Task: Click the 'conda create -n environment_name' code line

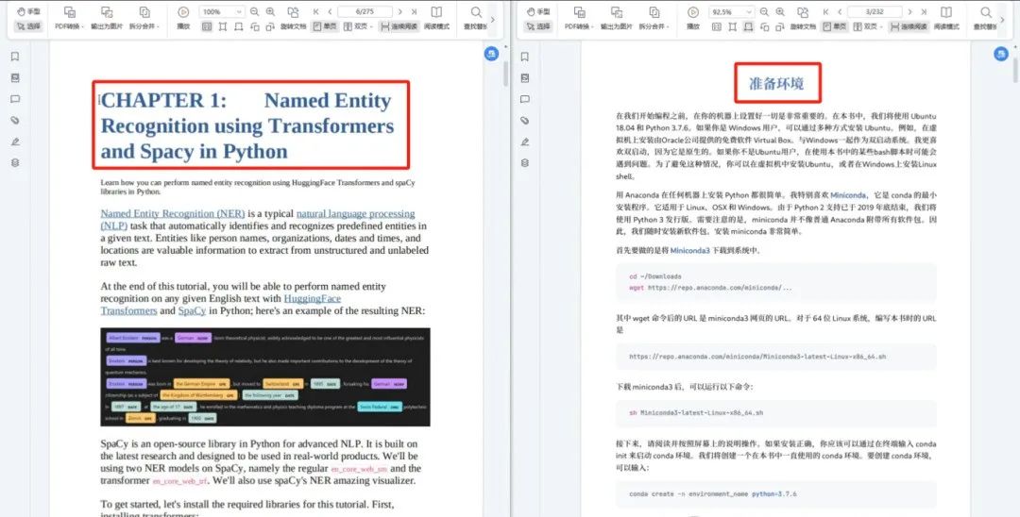Action: tap(713, 494)
